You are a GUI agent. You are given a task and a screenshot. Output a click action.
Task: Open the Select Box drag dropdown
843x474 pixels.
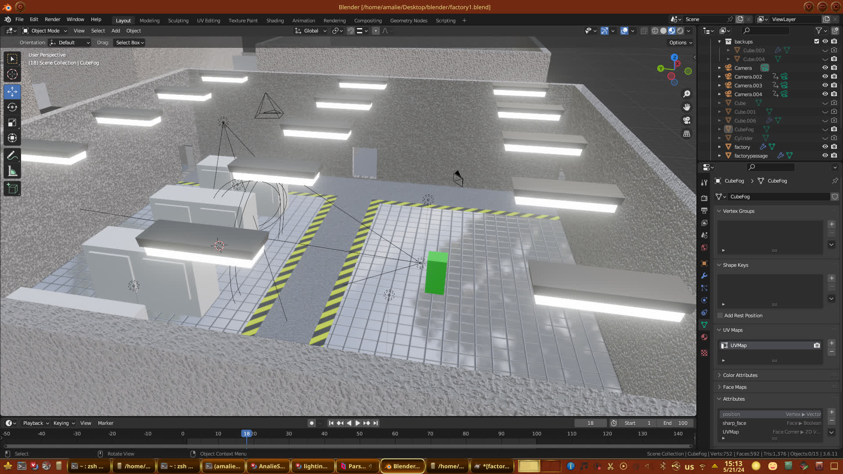(x=130, y=43)
